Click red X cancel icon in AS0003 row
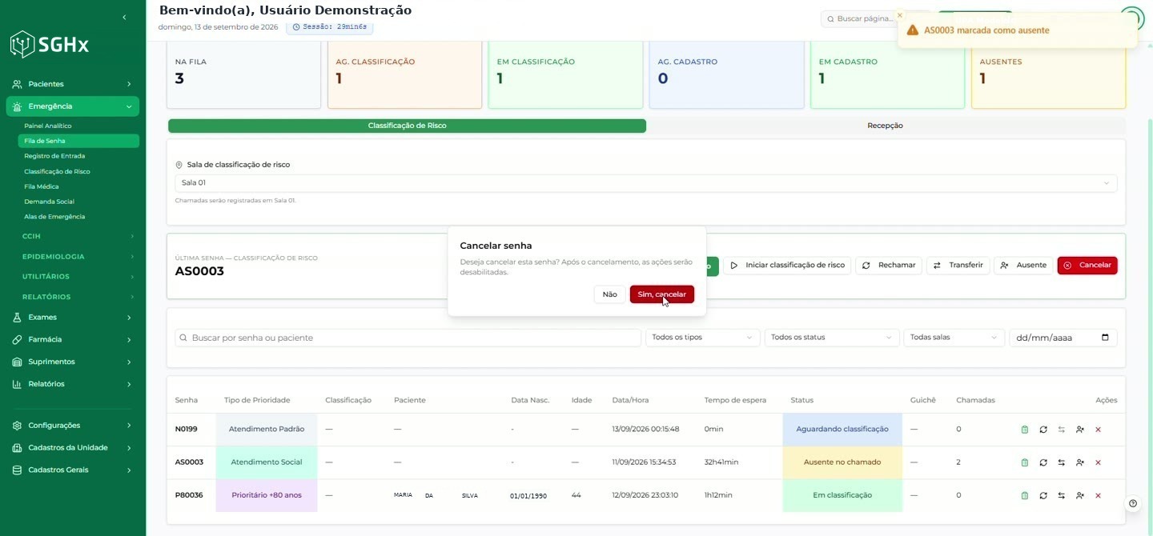This screenshot has height=536, width=1153. (1098, 462)
